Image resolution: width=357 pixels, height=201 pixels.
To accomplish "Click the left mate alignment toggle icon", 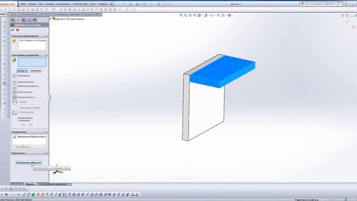I will (x=23, y=125).
